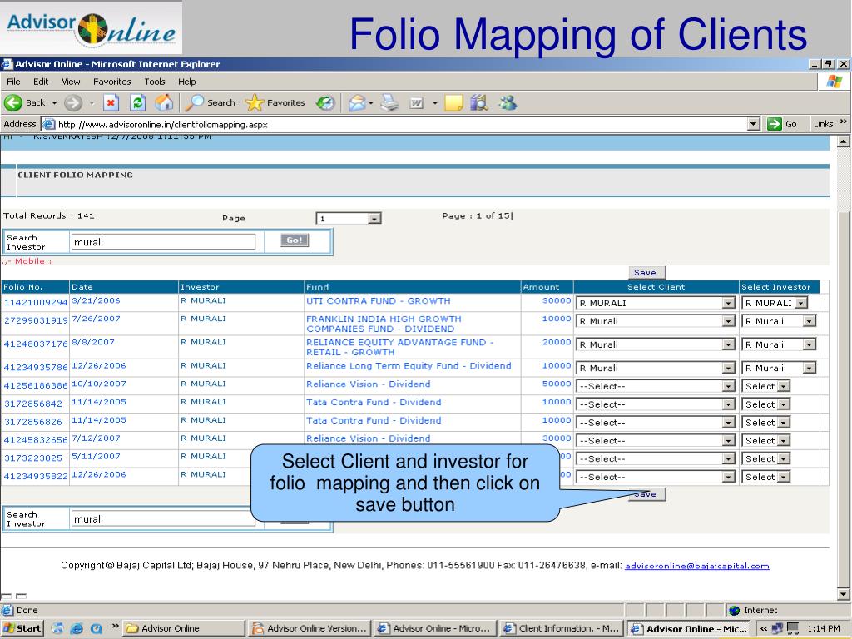The image size is (852, 639).
Task: Click the Edit with Word icon
Action: pos(417,102)
